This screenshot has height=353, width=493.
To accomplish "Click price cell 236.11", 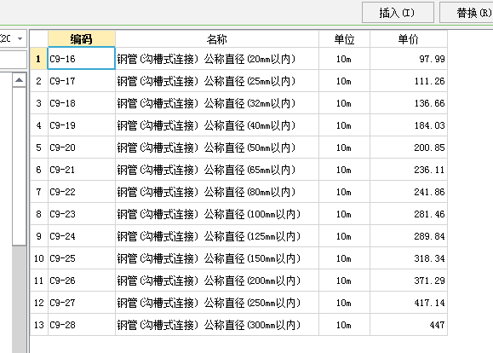I will point(409,170).
